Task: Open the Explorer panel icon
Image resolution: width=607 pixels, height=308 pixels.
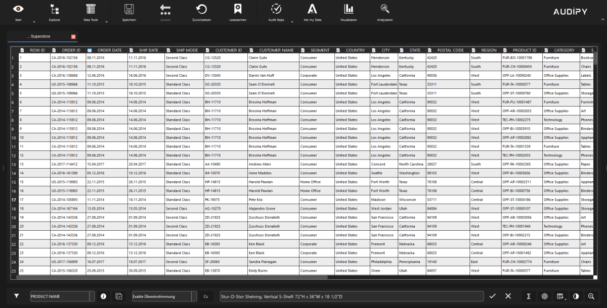Action: [54, 9]
